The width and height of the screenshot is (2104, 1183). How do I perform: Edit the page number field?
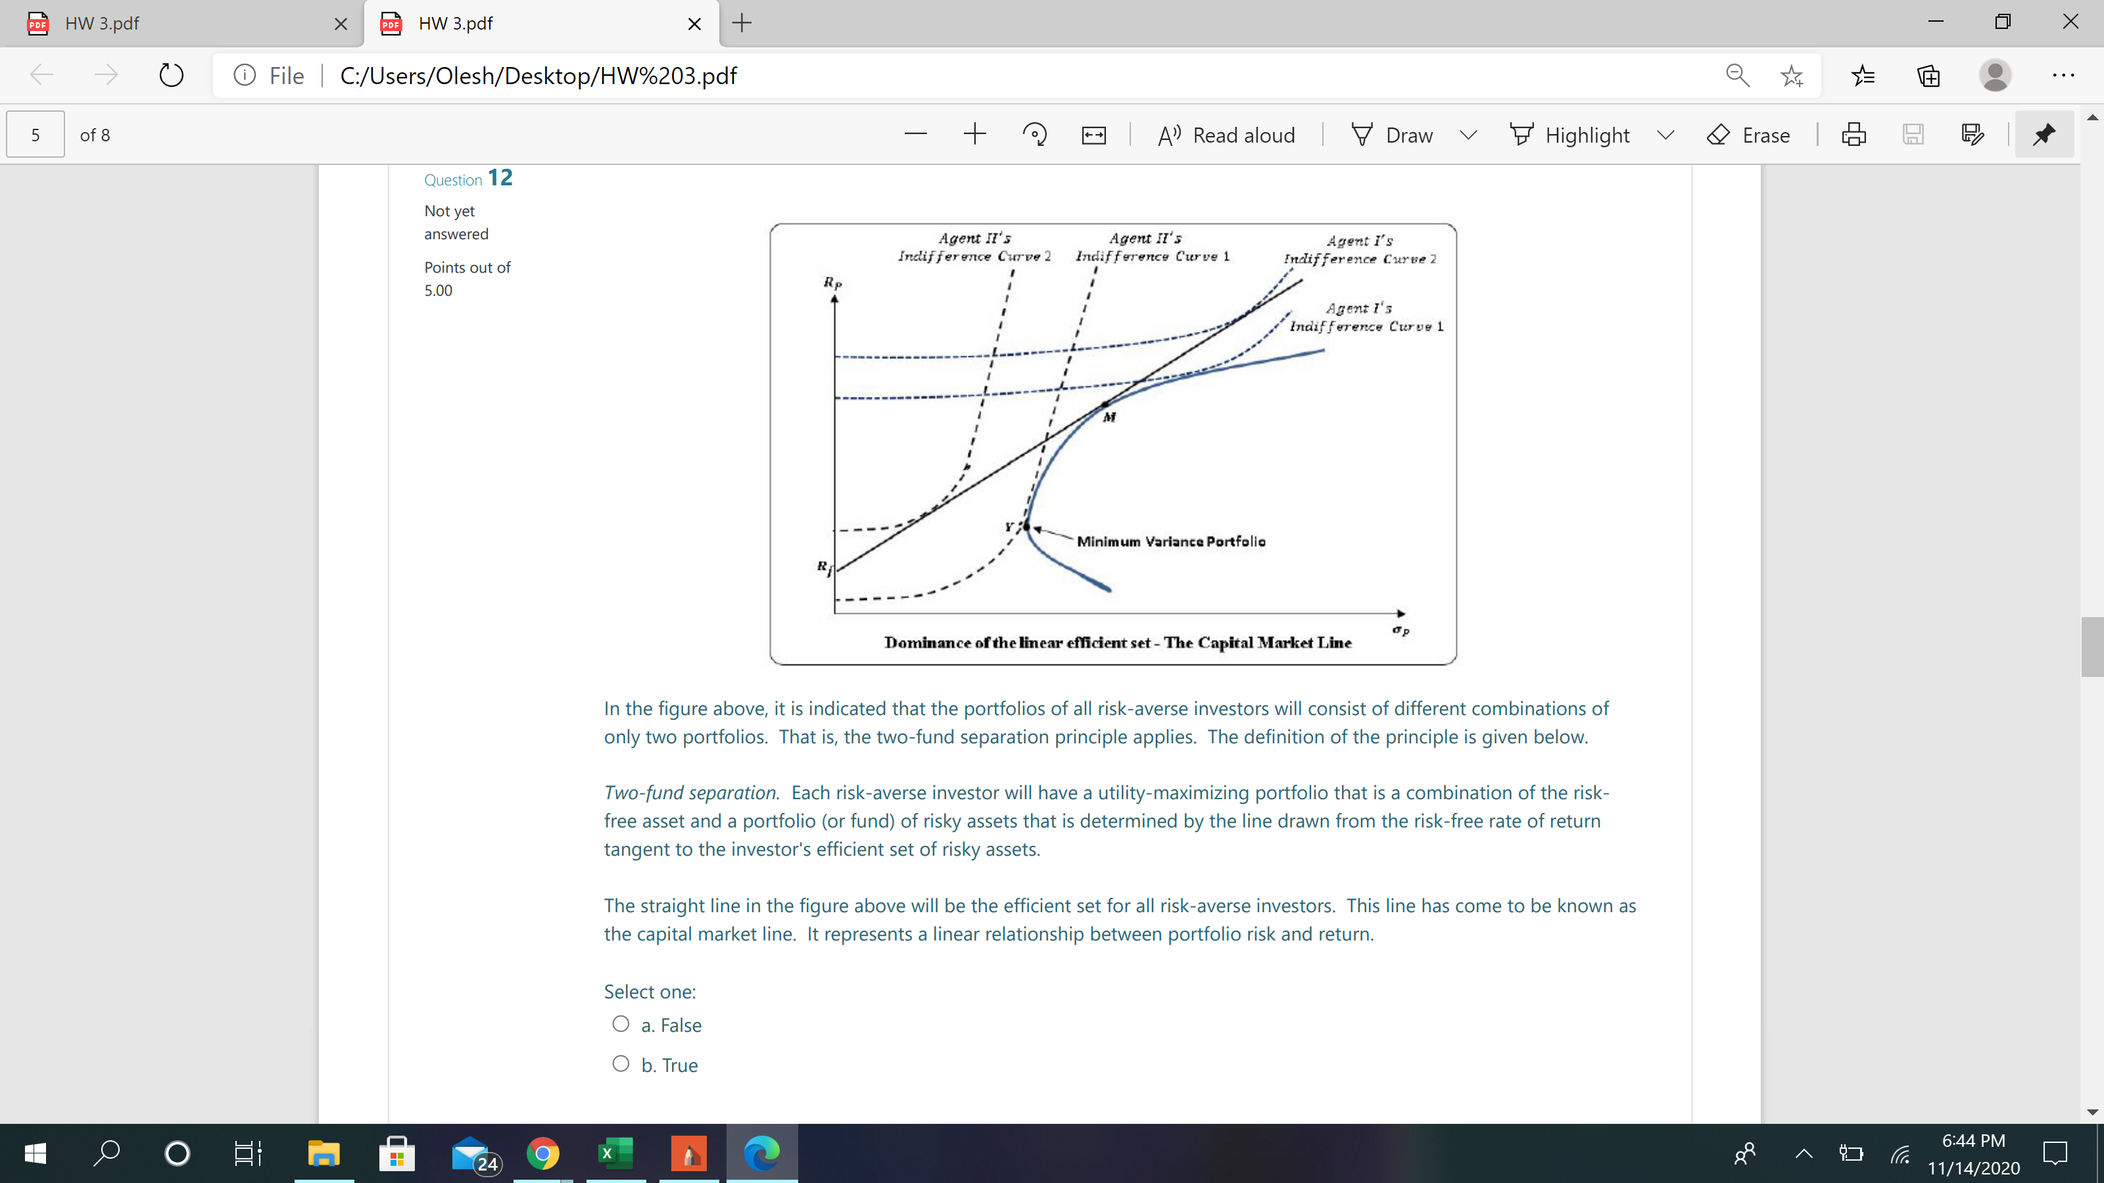click(x=34, y=134)
